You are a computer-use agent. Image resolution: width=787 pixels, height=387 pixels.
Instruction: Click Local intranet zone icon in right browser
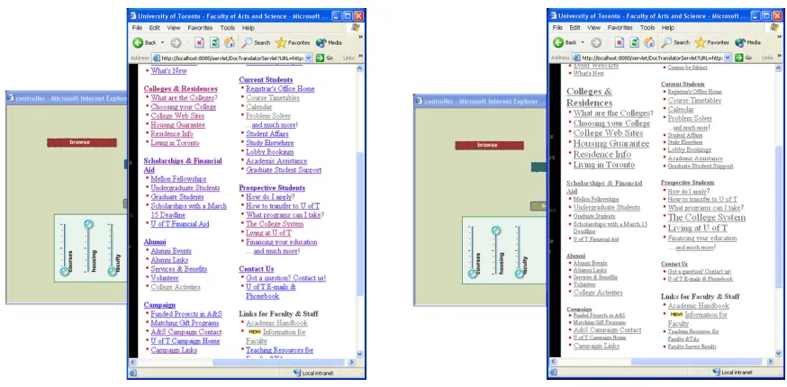(717, 372)
